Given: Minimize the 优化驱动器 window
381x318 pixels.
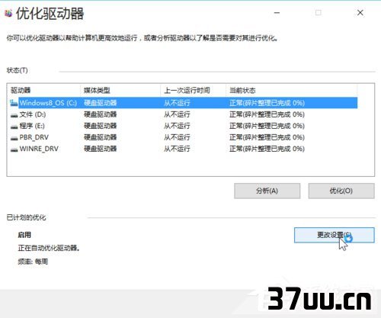Looking at the screenshot, I should 277,13.
